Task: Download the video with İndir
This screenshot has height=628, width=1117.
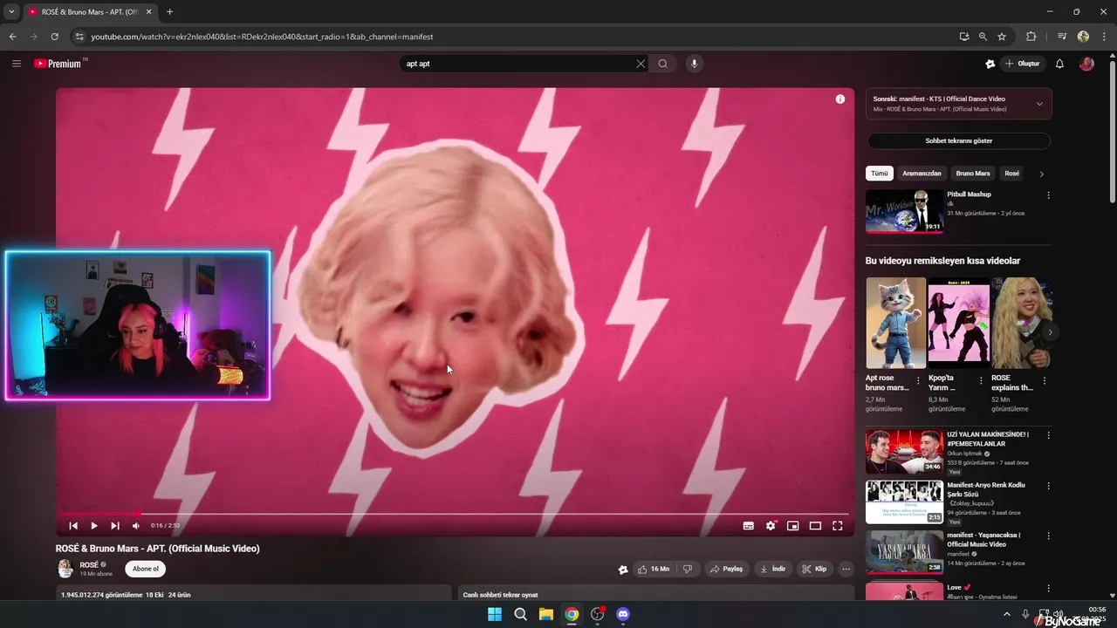Action: 773,569
